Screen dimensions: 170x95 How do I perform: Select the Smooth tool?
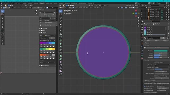click(61, 62)
